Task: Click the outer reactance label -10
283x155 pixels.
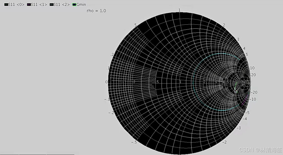Action: point(253,99)
